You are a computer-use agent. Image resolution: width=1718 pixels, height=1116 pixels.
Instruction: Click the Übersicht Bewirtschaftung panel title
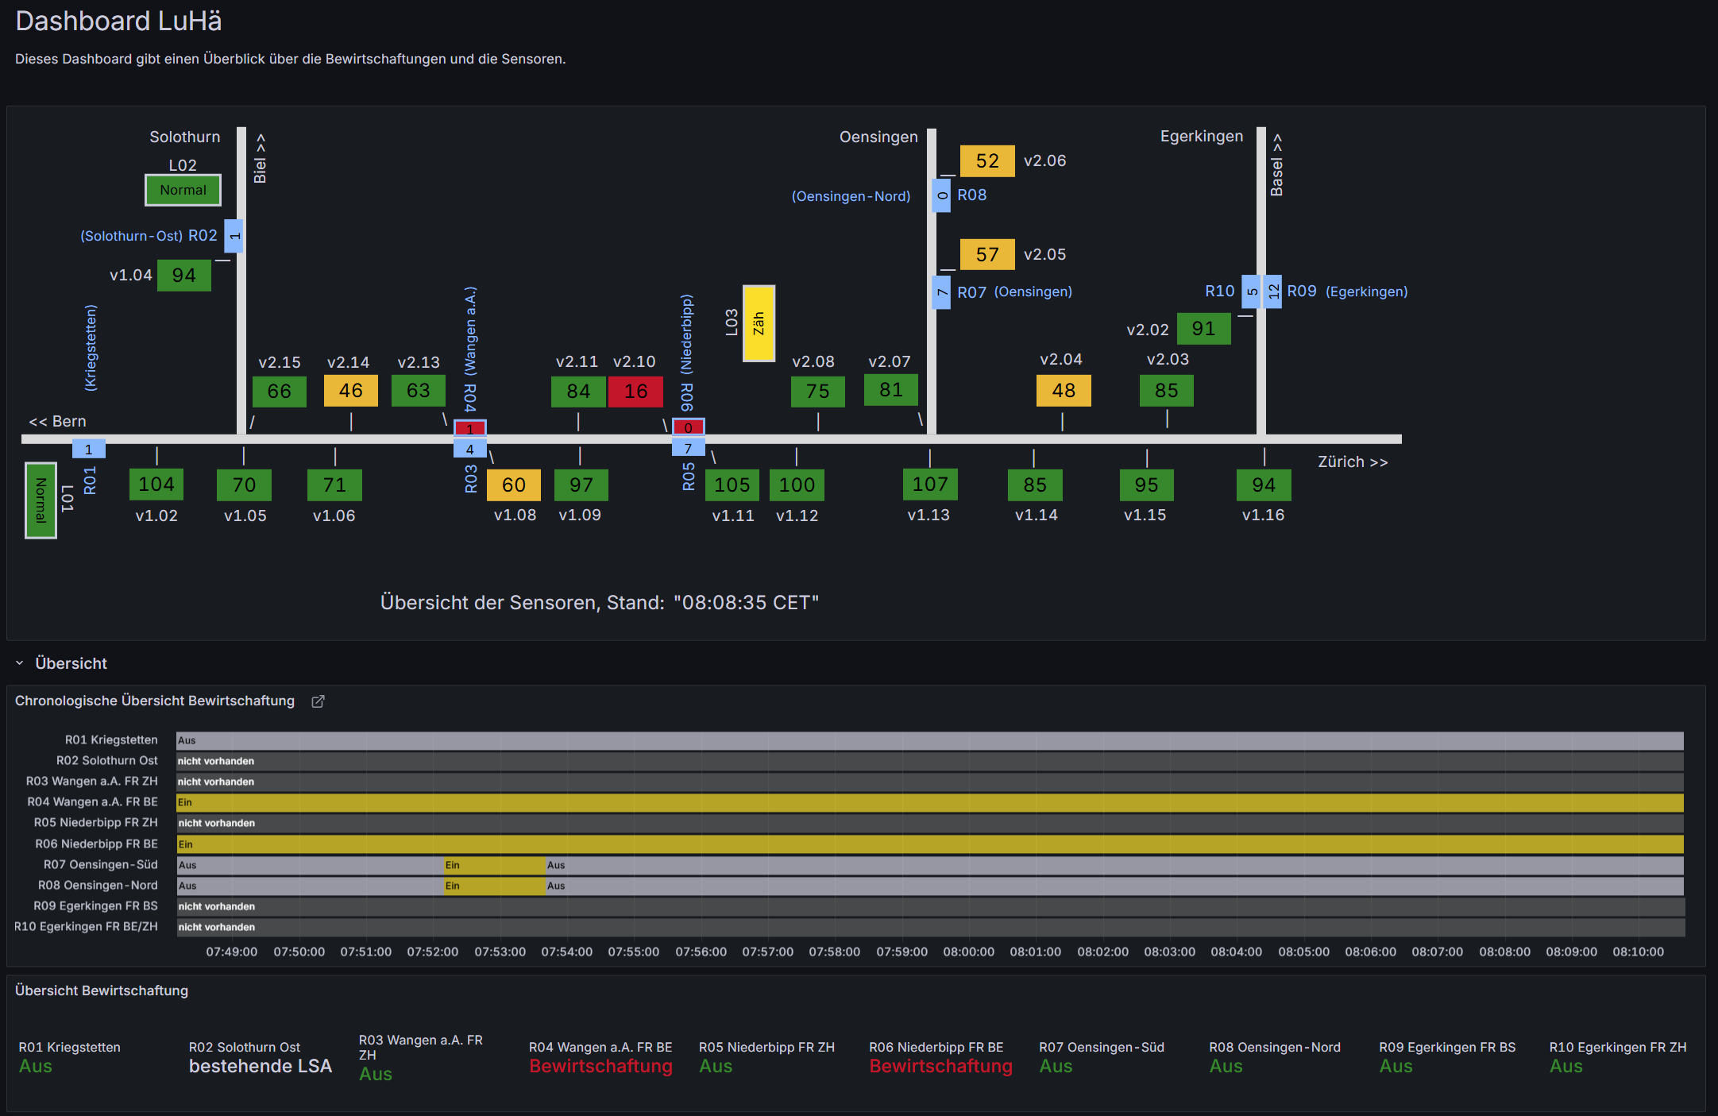pos(102,990)
